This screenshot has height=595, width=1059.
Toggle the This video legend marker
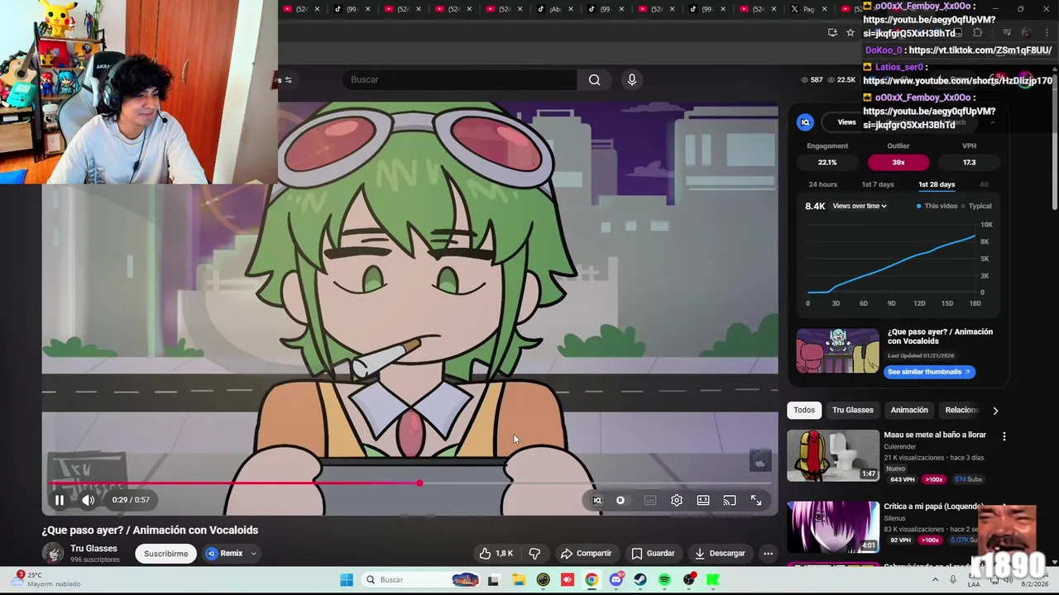pos(937,206)
